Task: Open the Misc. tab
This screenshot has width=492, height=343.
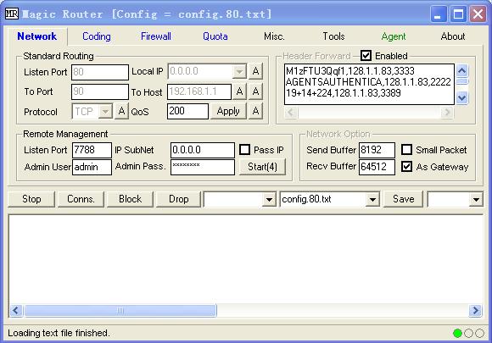Action: [x=274, y=36]
